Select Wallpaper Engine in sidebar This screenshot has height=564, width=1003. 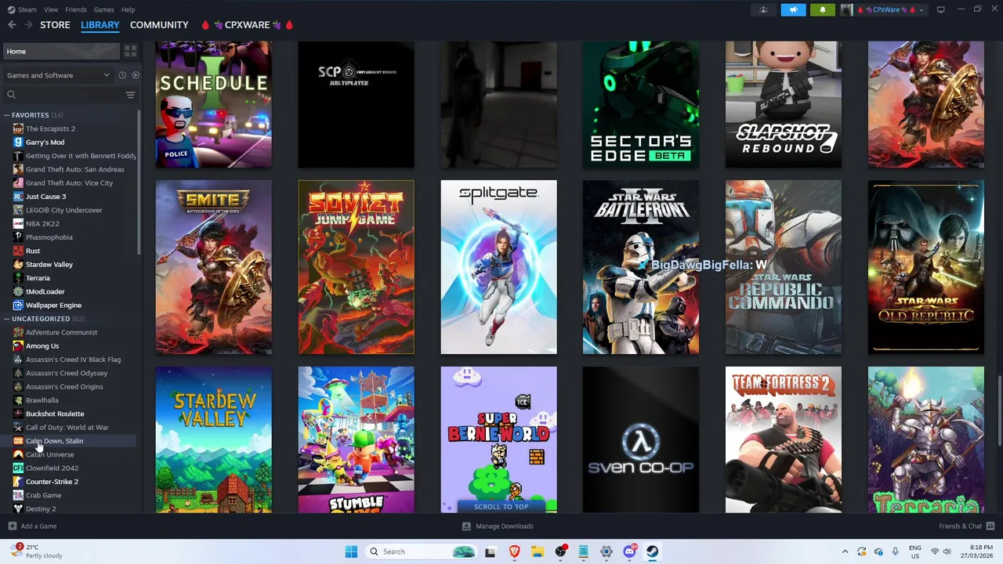pos(53,305)
